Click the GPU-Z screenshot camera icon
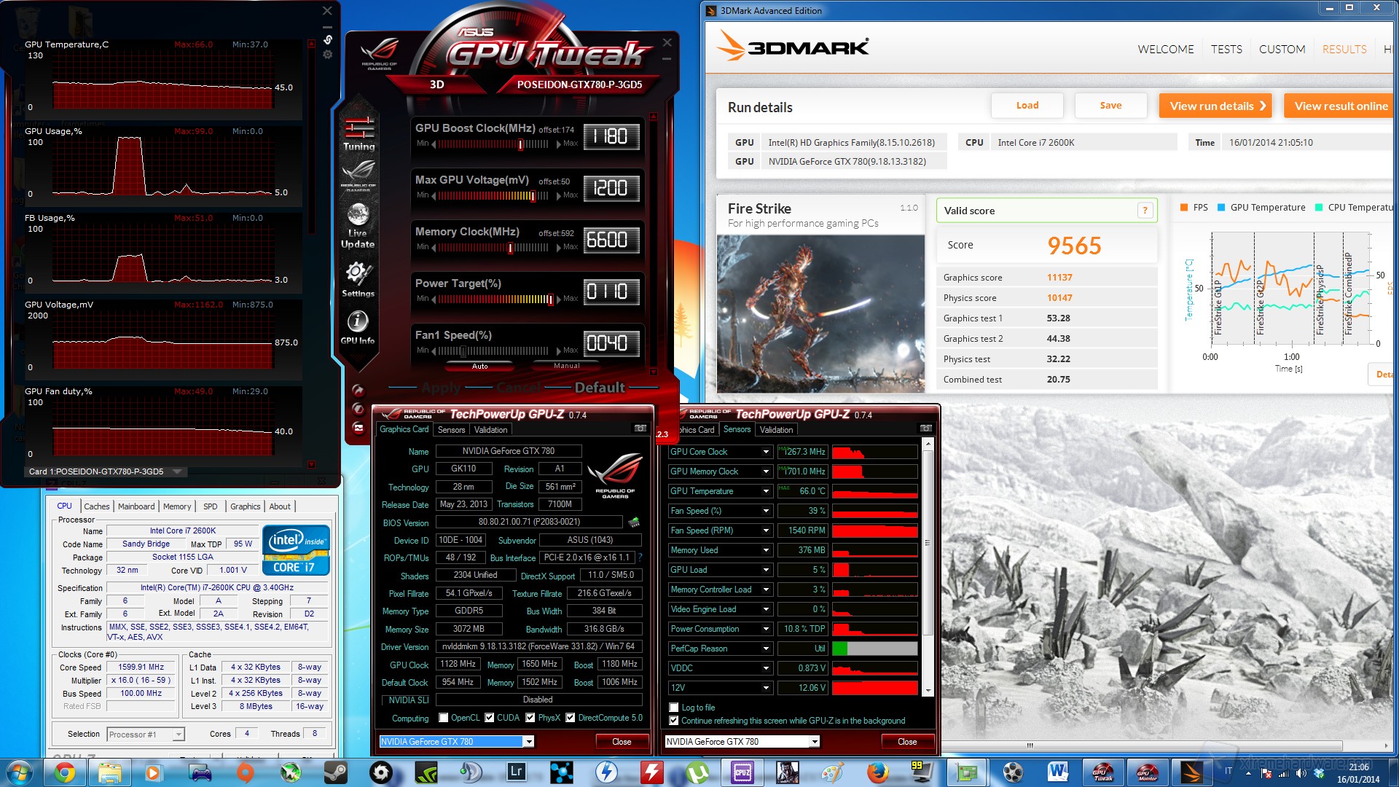The image size is (1399, 787). pos(640,428)
